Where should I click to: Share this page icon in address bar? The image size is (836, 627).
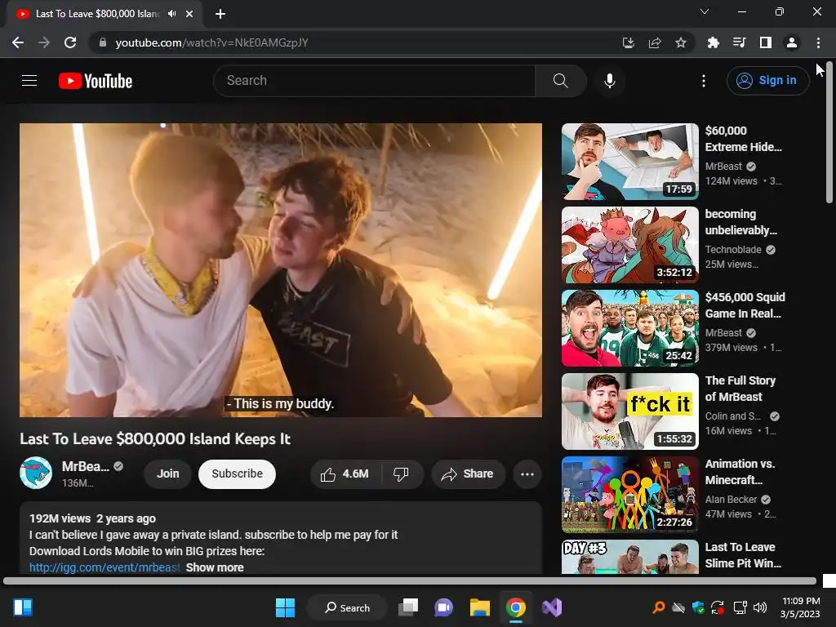pos(654,42)
